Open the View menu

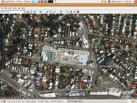coord(10,8)
